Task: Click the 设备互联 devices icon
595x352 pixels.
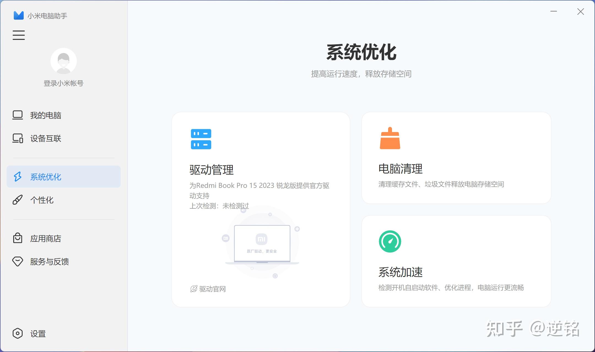Action: point(18,138)
